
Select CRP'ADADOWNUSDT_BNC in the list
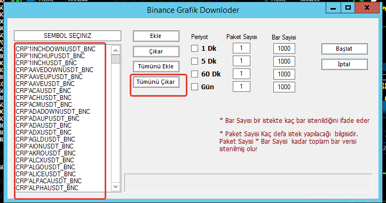[x=53, y=112]
